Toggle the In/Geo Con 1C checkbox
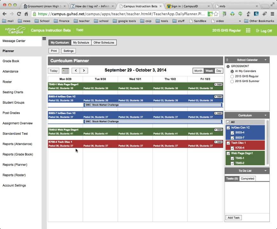Image resolution: width=277 pixels, height=229 pixels. click(228, 128)
